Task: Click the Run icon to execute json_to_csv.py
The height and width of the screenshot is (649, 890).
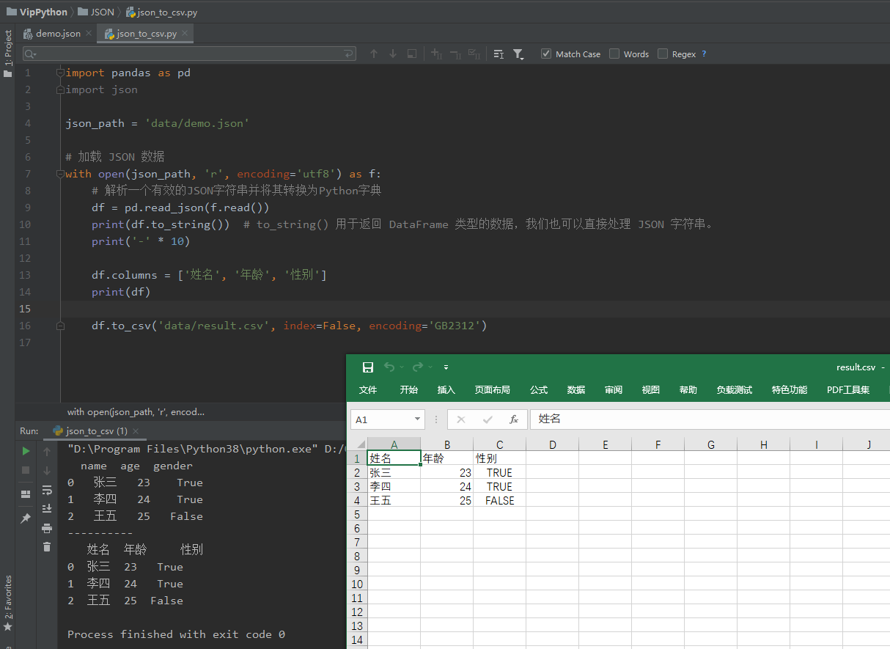Action: click(26, 451)
